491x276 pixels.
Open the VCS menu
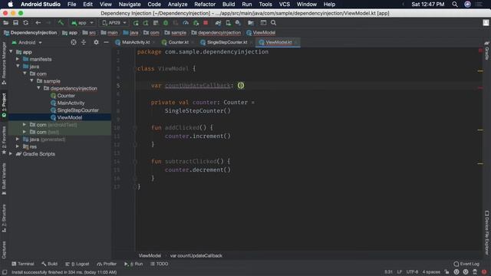click(x=285, y=5)
